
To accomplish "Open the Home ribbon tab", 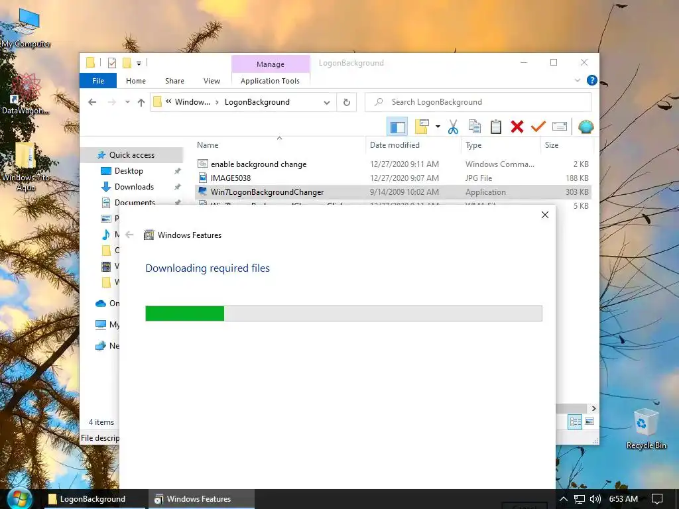I will [x=135, y=81].
